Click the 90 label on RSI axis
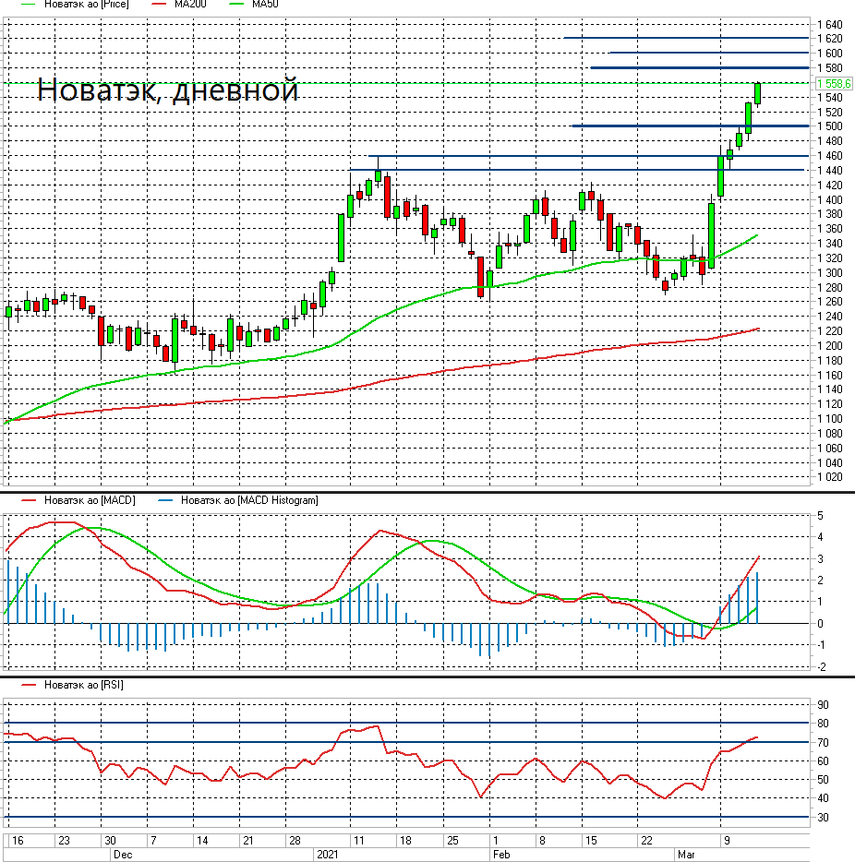The image size is (855, 862). tap(823, 705)
